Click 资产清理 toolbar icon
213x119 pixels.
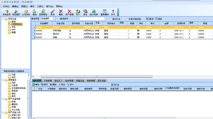point(70,12)
